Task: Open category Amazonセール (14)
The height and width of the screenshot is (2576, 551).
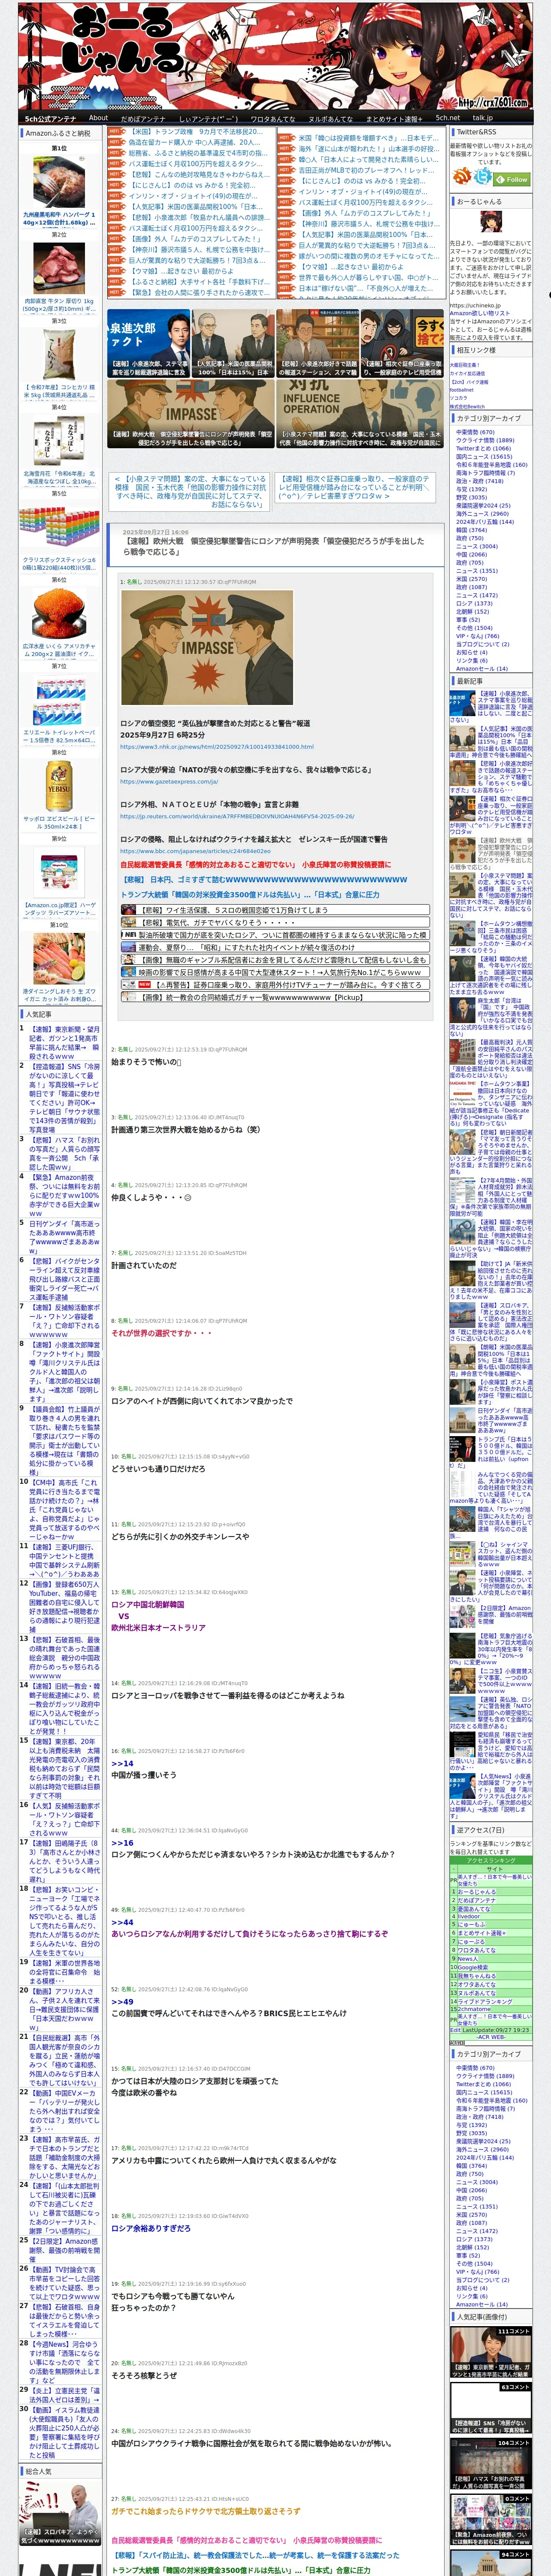Action: tap(481, 669)
